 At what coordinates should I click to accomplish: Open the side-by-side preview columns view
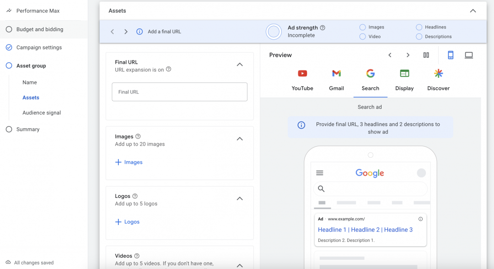click(x=426, y=55)
